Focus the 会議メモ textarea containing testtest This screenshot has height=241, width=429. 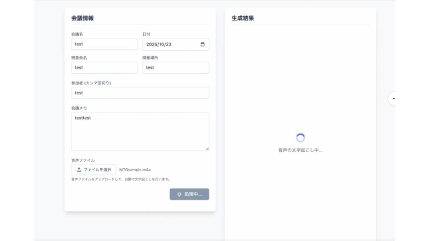(x=140, y=131)
